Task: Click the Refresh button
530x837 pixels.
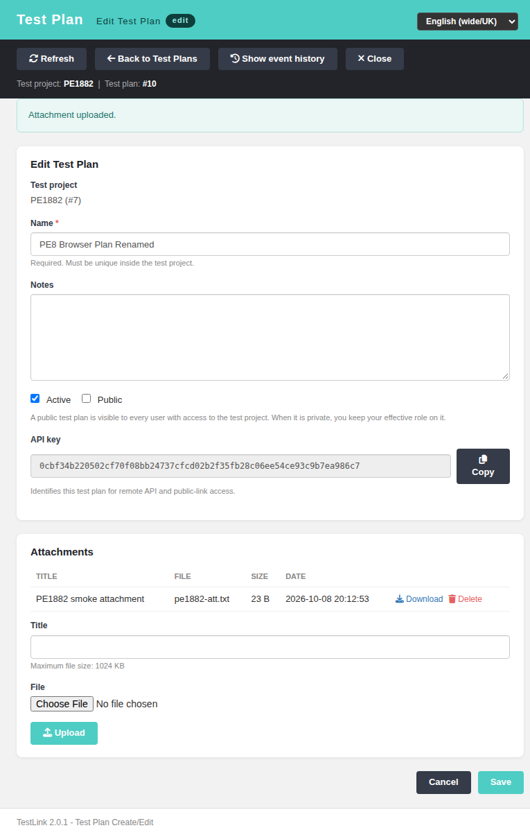Action: pyautogui.click(x=51, y=59)
